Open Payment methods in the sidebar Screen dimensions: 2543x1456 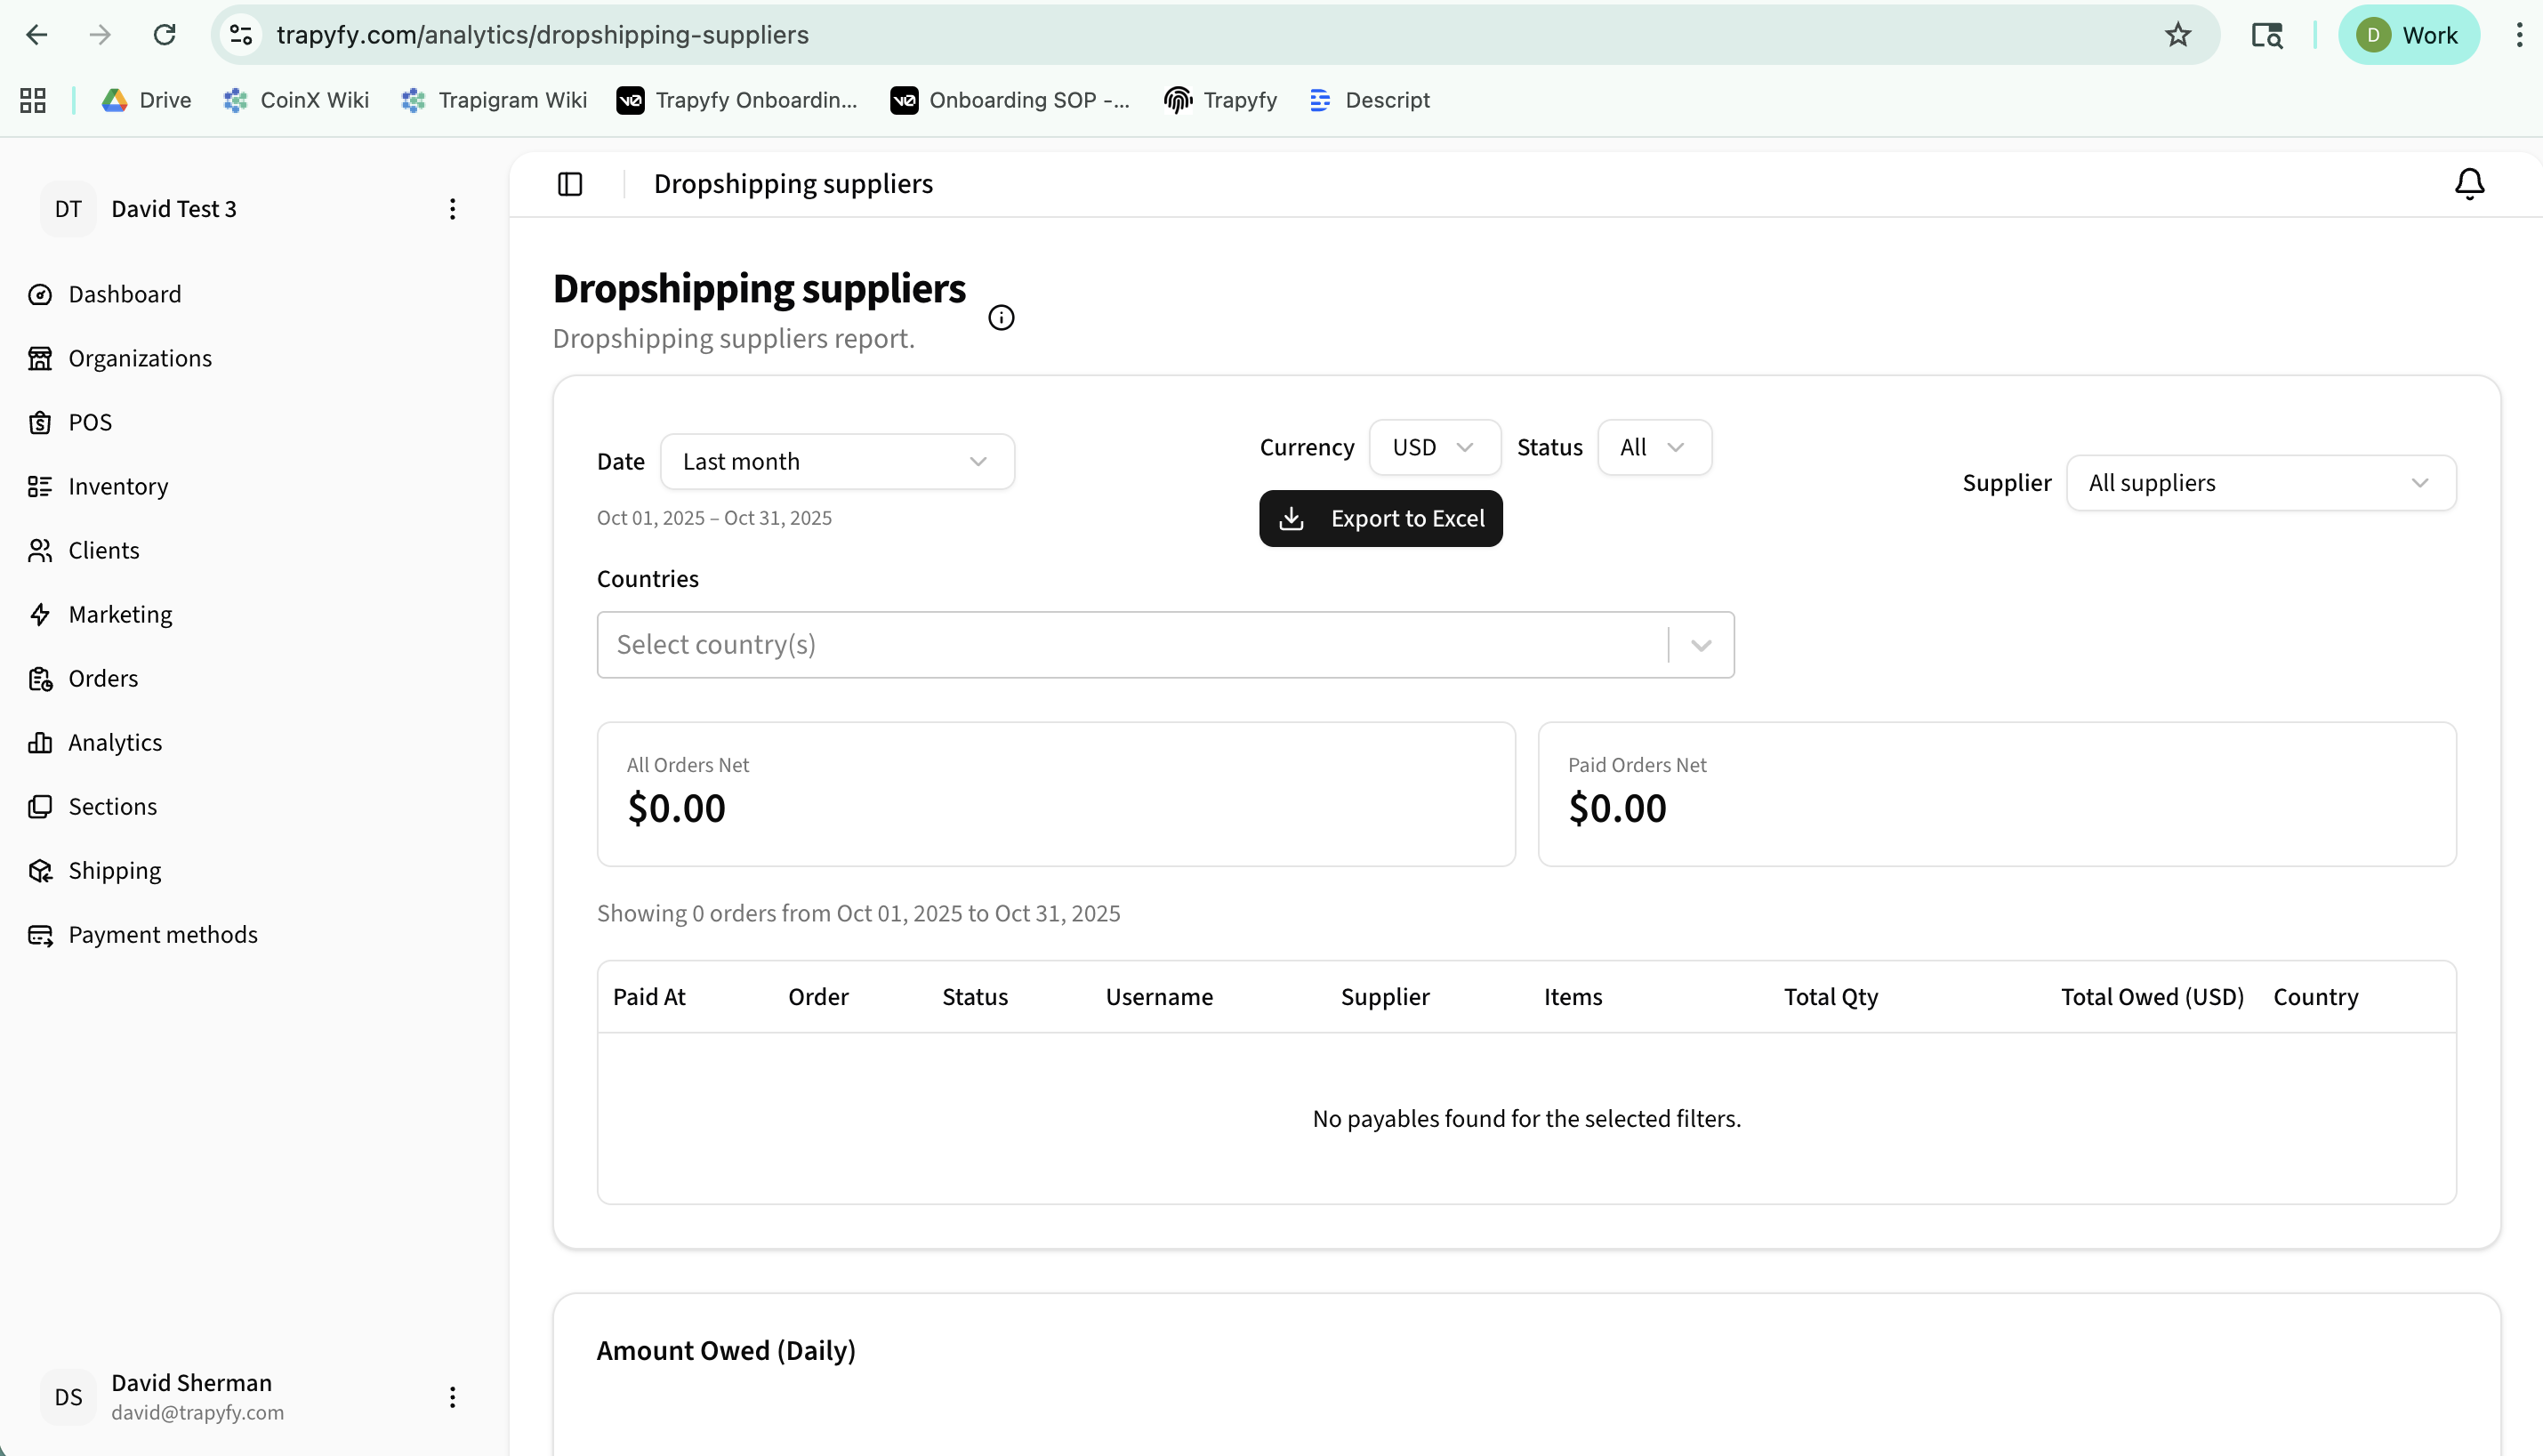pyautogui.click(x=143, y=934)
